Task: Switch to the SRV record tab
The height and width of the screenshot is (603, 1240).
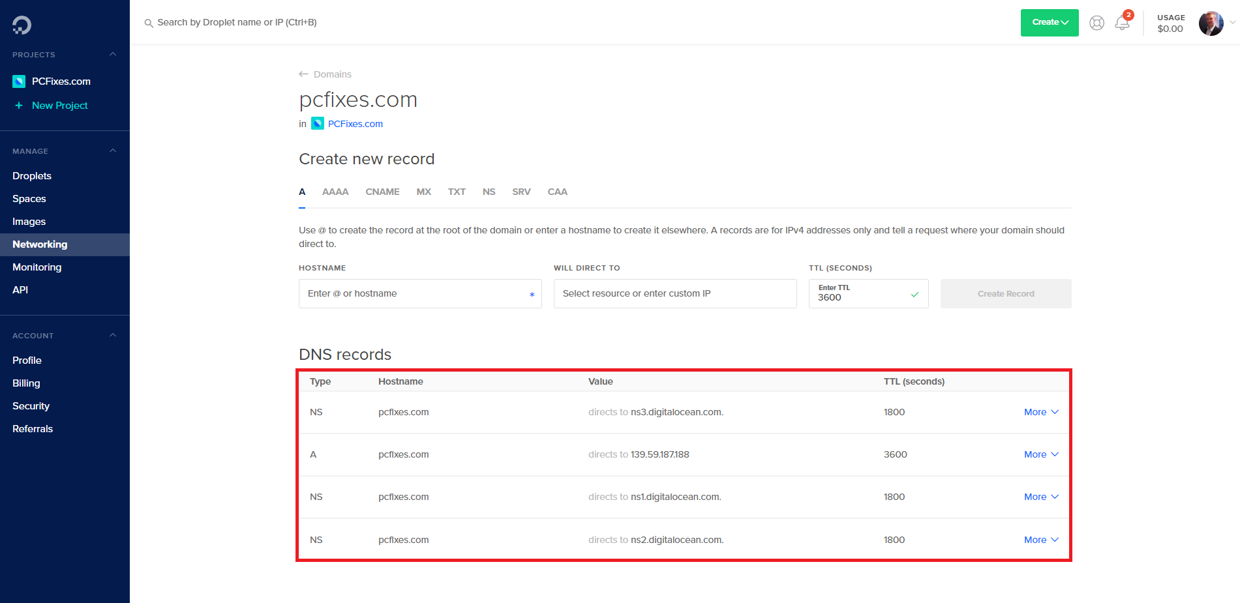Action: [x=521, y=192]
